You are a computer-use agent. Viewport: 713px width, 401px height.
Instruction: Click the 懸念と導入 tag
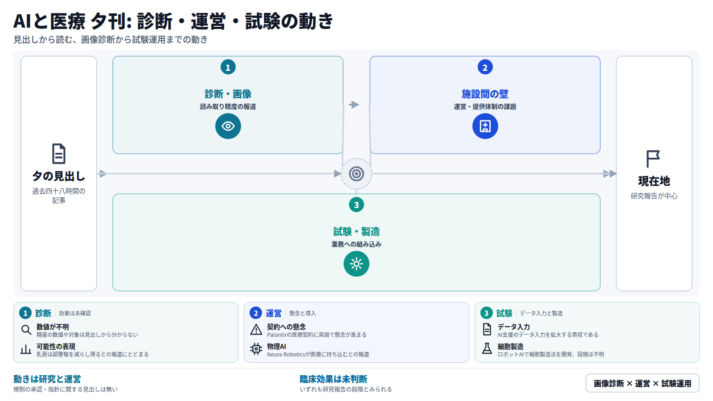[303, 313]
